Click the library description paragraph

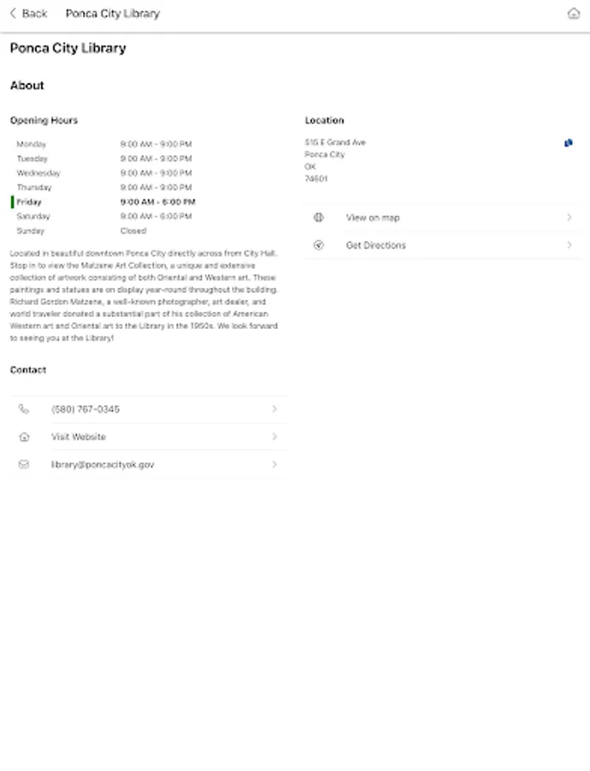144,296
